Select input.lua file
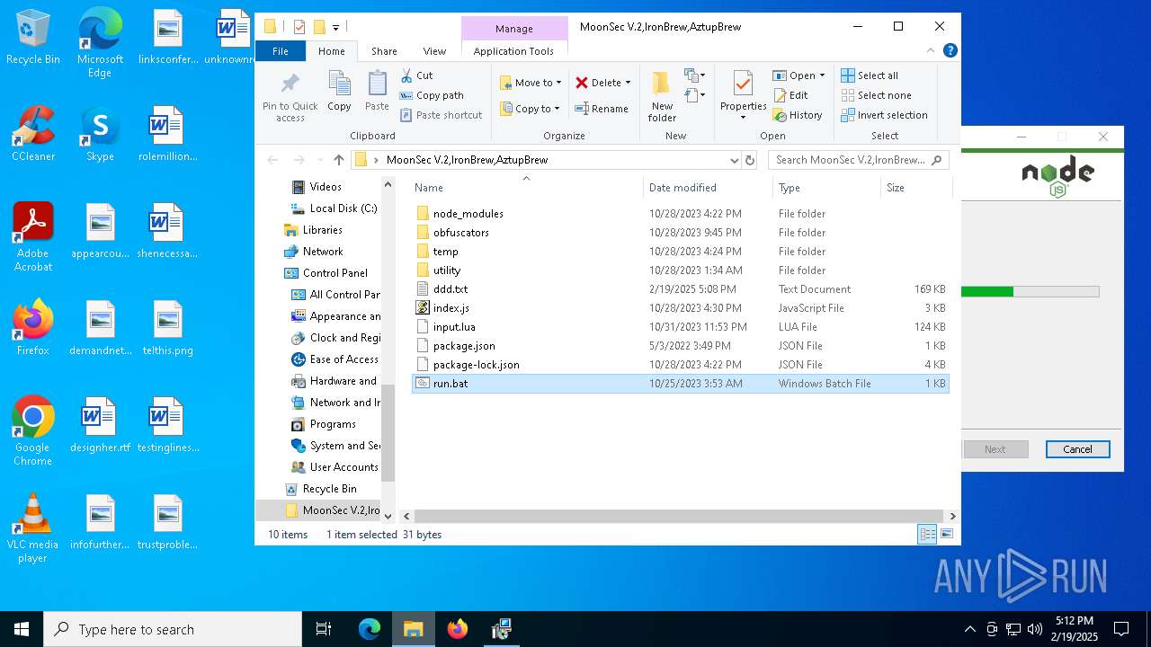Viewport: 1151px width, 647px height. point(680,327)
